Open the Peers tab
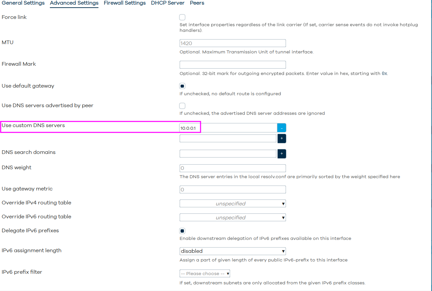Screen dimensions: 432x291 [x=197, y=3]
